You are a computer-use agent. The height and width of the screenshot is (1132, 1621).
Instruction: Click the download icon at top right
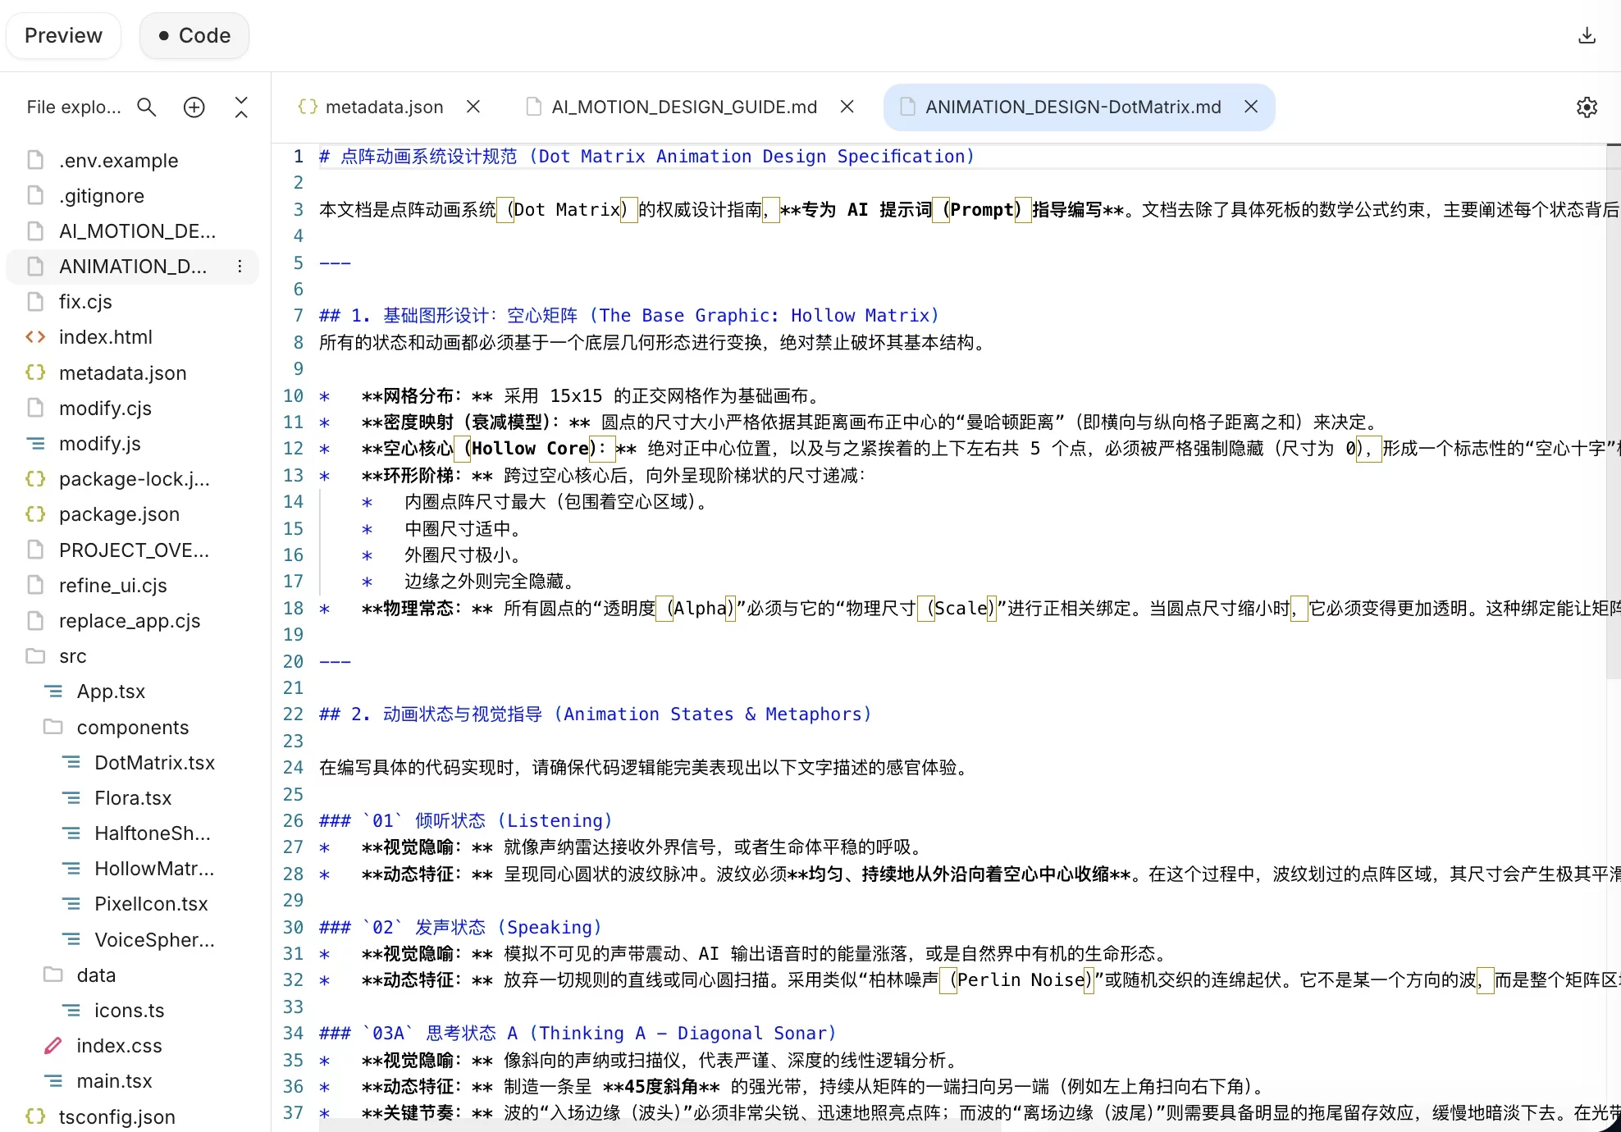tap(1587, 35)
